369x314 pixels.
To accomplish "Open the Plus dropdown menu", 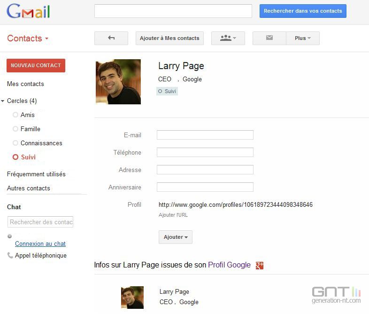I will (x=303, y=38).
